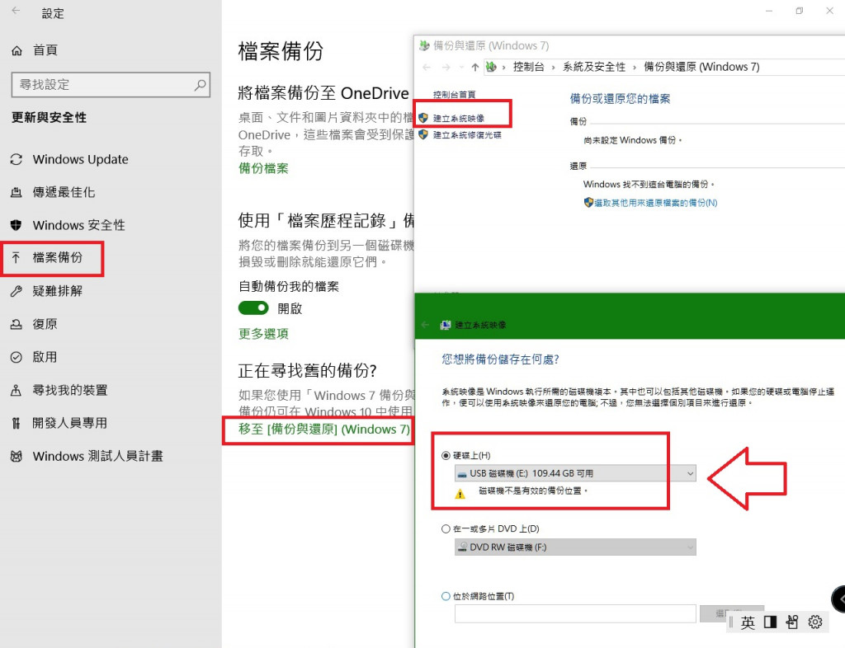Click 系統及安全性 breadcrumb

click(594, 67)
